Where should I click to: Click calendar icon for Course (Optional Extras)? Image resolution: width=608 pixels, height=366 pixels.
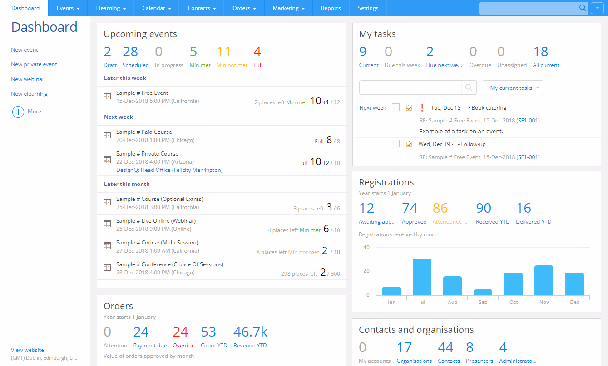(x=107, y=202)
